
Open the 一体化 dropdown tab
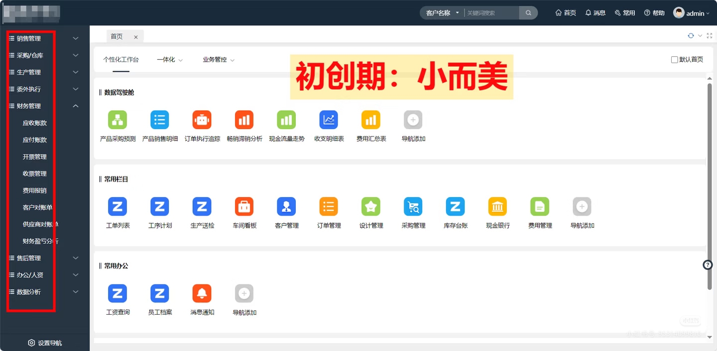(170, 60)
